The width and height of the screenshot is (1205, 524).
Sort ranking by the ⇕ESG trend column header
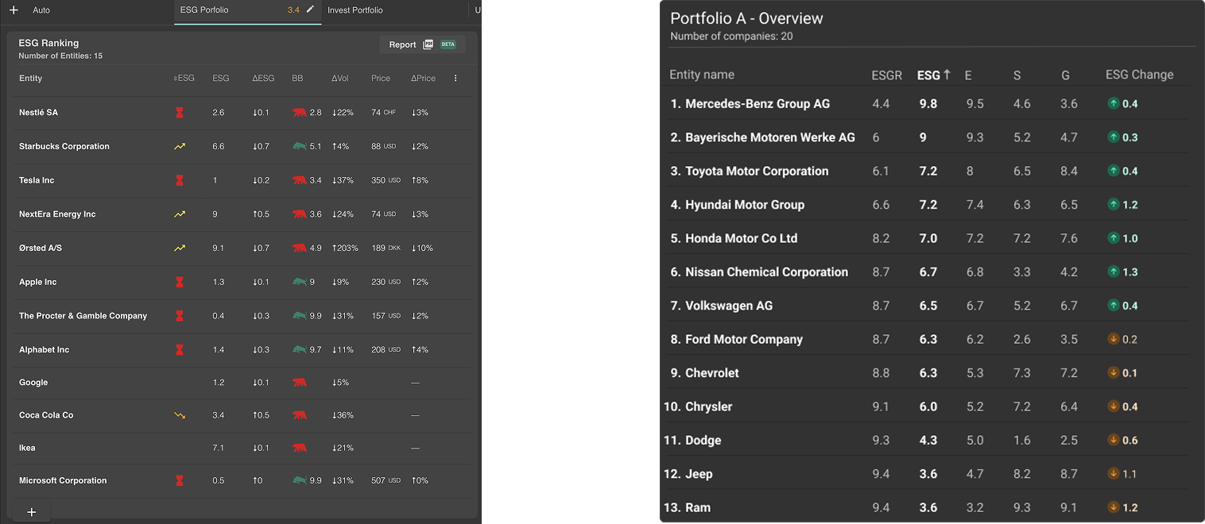click(184, 78)
